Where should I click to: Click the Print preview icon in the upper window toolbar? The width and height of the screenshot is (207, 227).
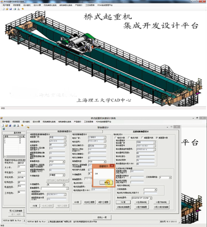coord(18,9)
